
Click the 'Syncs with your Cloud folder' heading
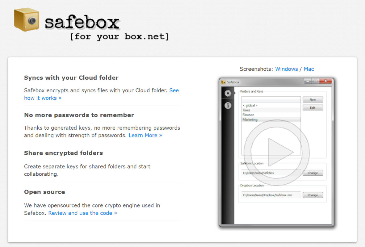(71, 78)
